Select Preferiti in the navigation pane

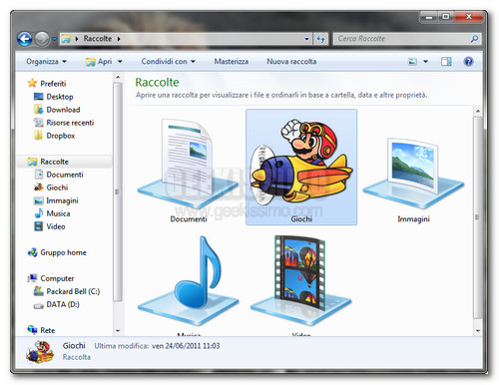coord(53,84)
